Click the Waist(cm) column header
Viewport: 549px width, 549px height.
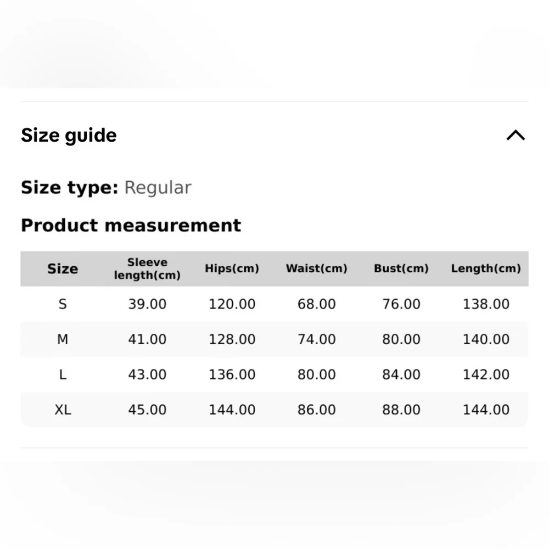(316, 268)
